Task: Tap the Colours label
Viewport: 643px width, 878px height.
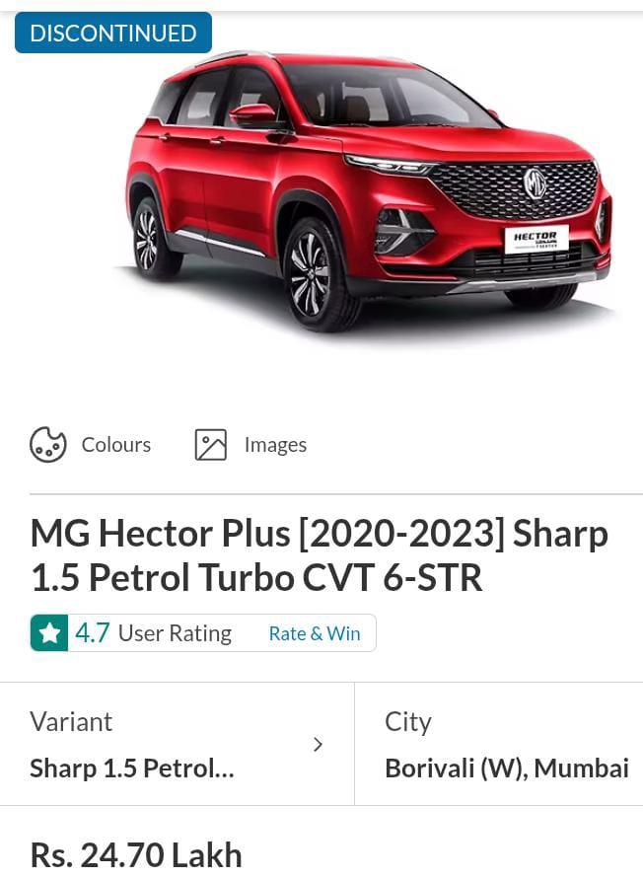Action: click(x=115, y=445)
